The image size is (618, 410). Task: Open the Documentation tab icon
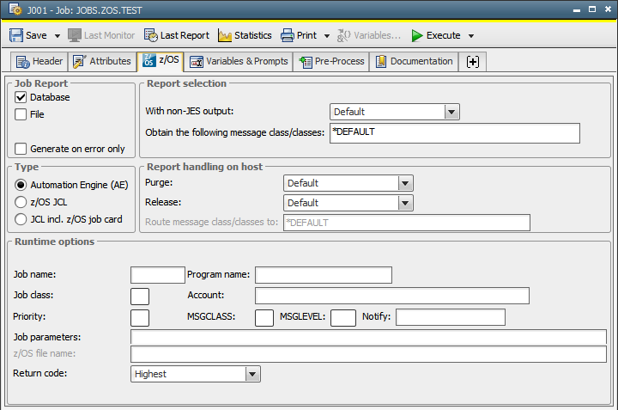[381, 62]
